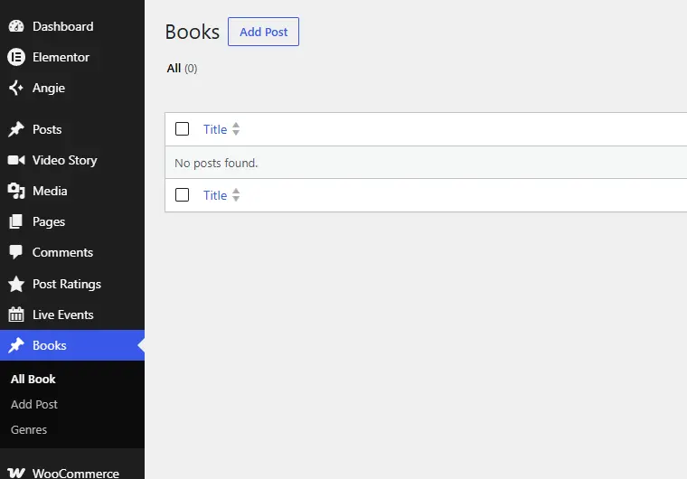Click the Live Events calendar icon
The width and height of the screenshot is (687, 479).
point(16,315)
